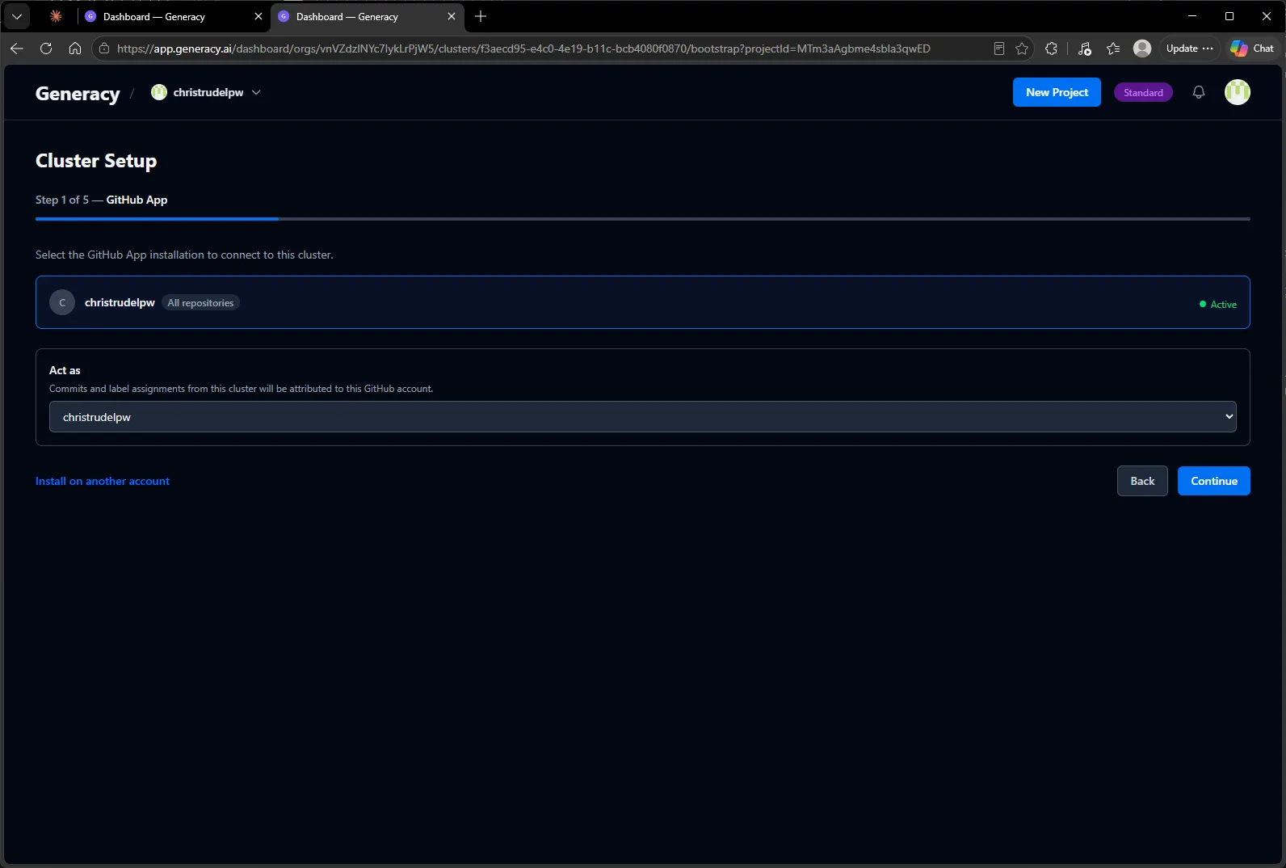
Task: Open the Act as account dropdown
Action: [x=643, y=417]
